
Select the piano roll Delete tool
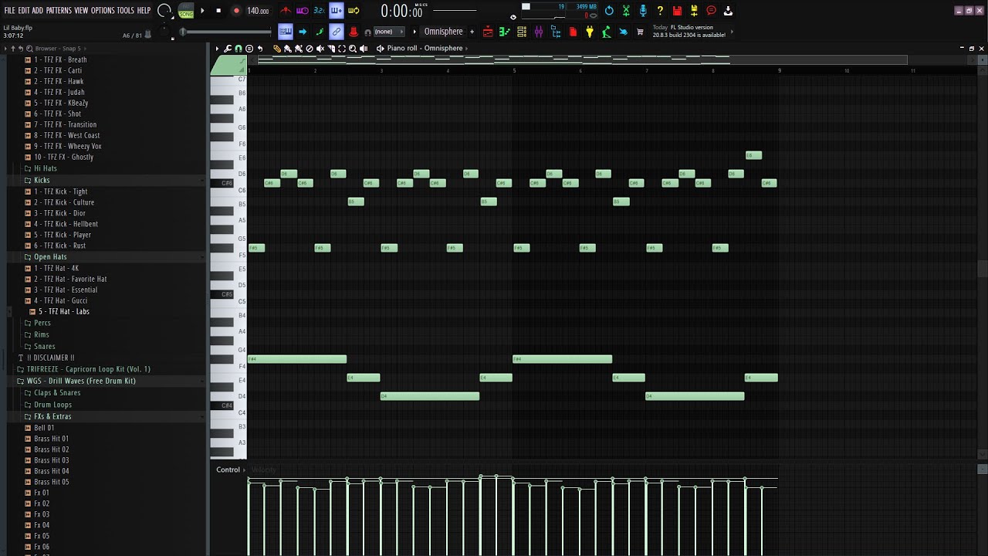pos(310,48)
